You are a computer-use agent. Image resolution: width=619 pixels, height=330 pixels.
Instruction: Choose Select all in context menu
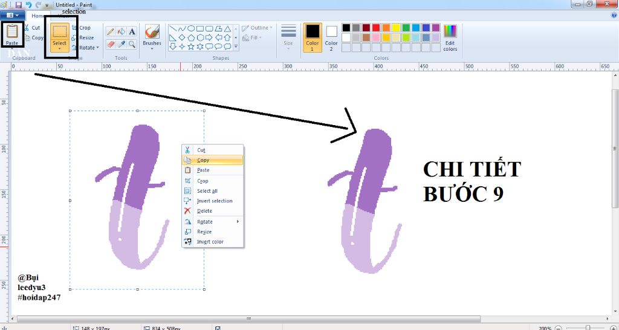(212, 191)
